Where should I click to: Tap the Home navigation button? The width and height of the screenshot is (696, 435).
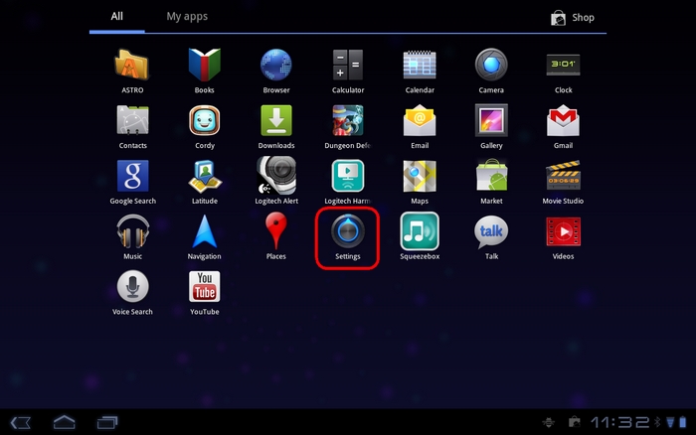64,422
